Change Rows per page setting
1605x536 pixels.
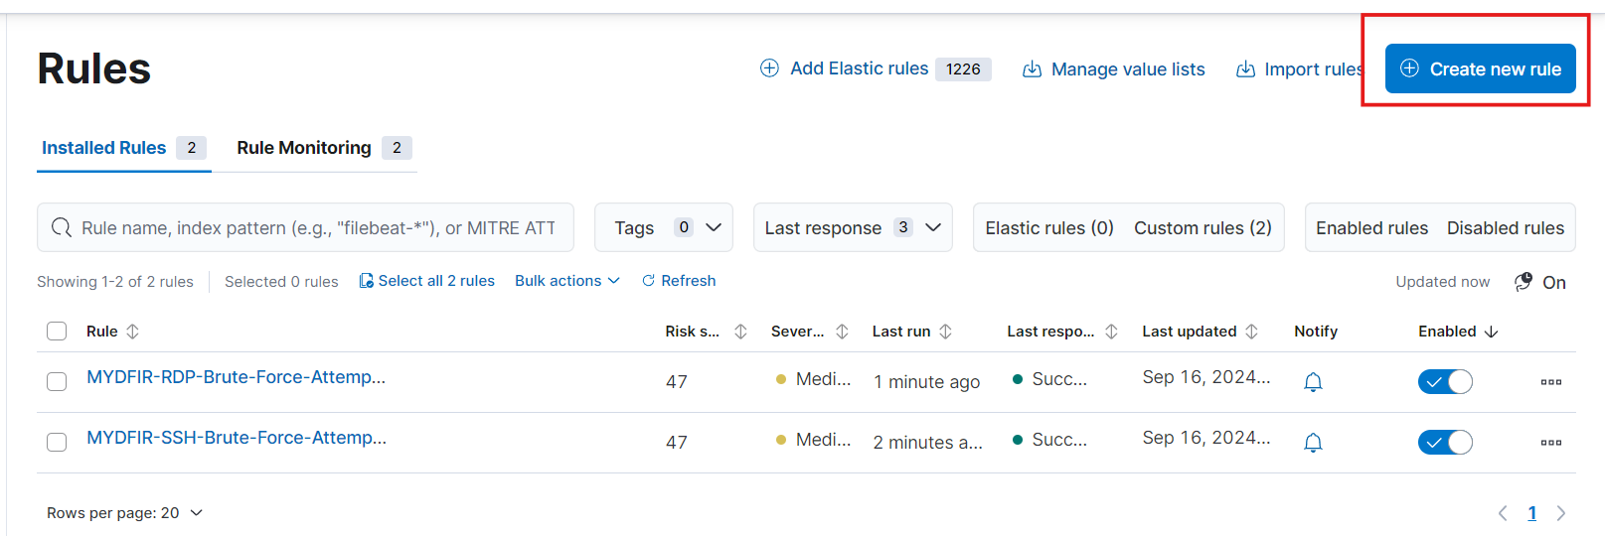point(125,513)
